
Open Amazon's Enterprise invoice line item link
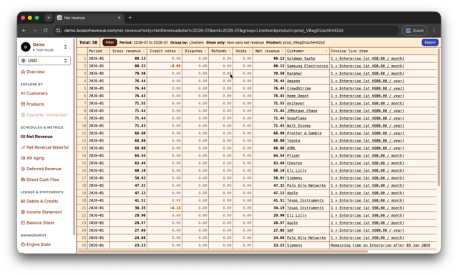pyautogui.click(x=367, y=81)
